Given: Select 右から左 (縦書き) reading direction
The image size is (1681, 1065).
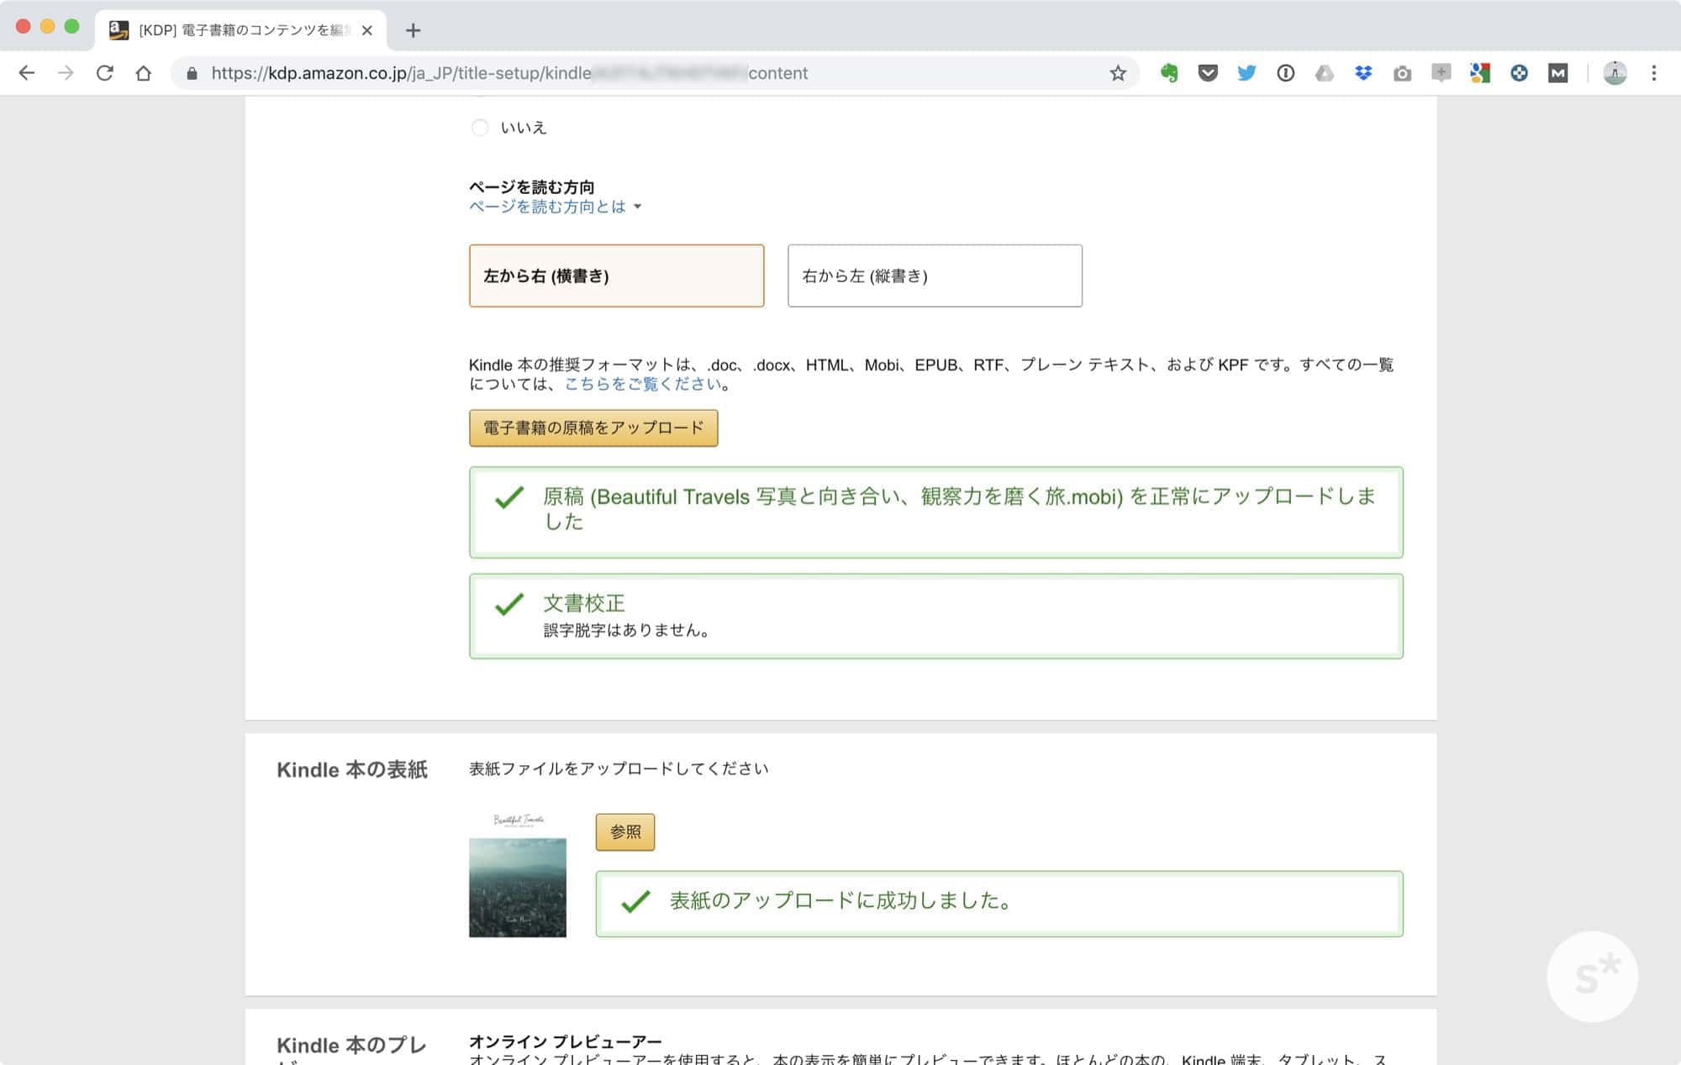Looking at the screenshot, I should pos(935,275).
